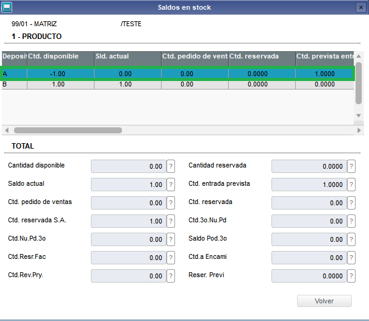This screenshot has height=321, width=369.
Task: Click the Saldo Pod.3o value field
Action: point(309,239)
